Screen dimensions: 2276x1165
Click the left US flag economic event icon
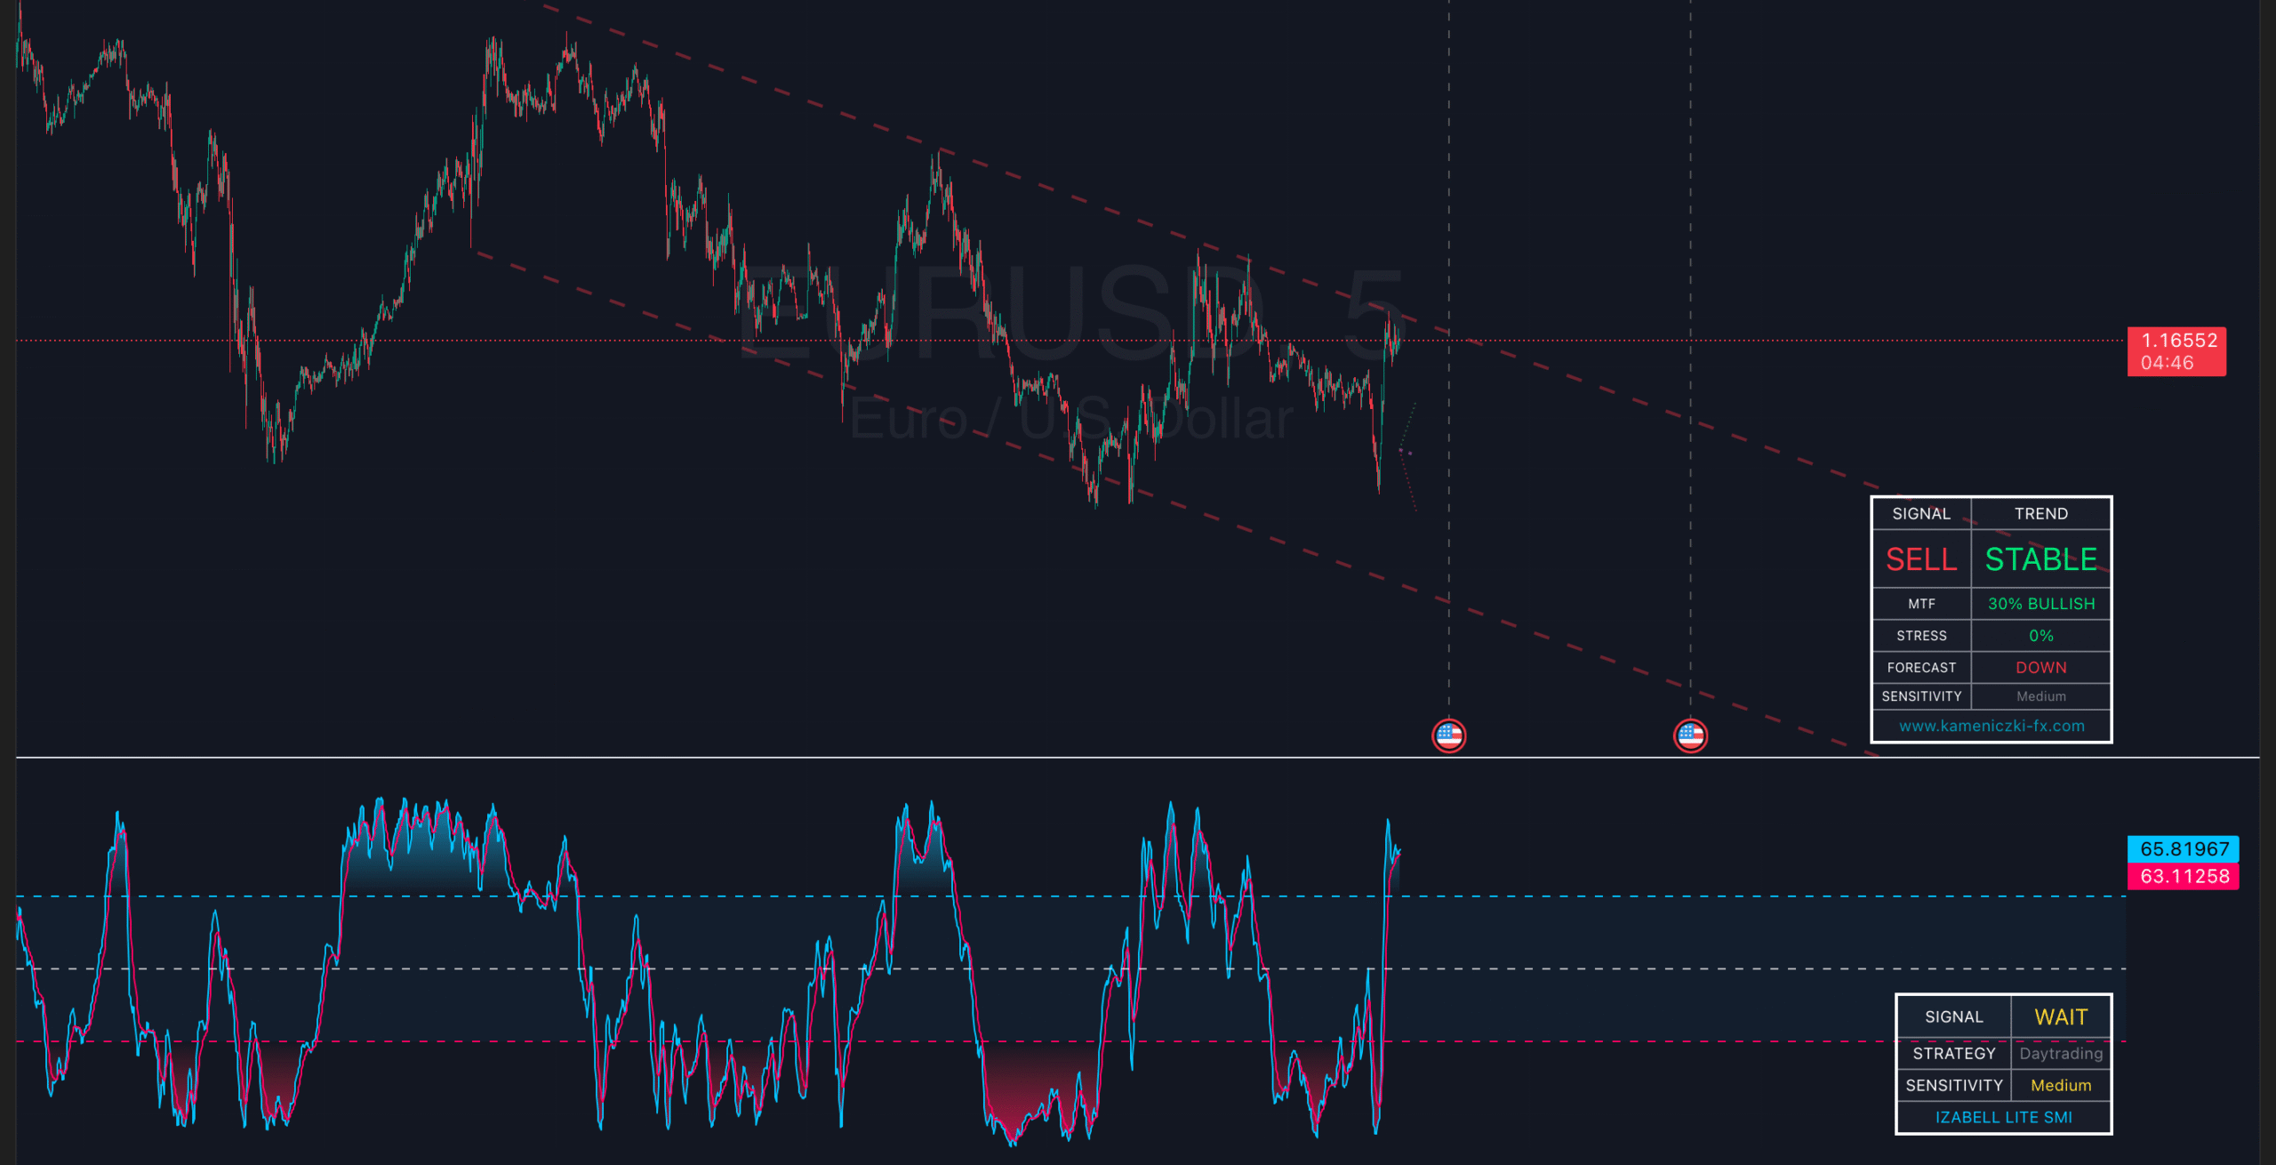click(x=1448, y=735)
